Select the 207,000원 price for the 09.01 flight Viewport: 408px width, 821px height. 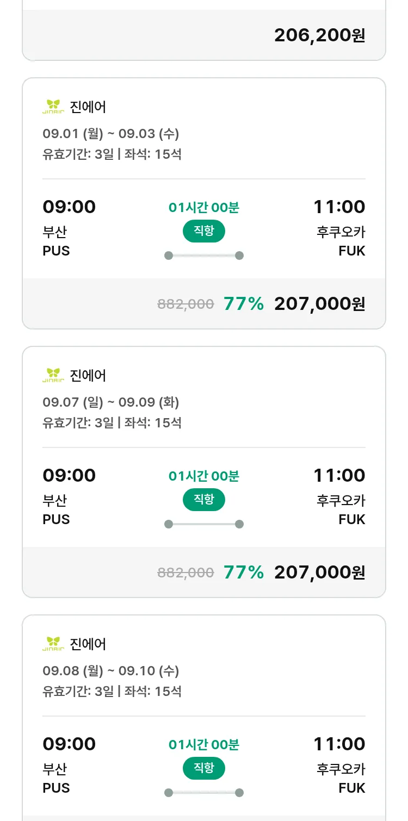point(319,304)
